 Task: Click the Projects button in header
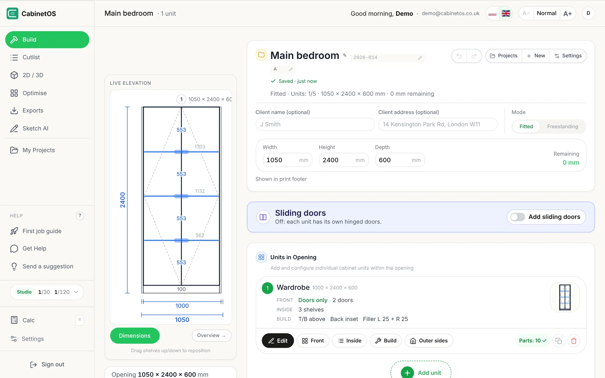(504, 56)
